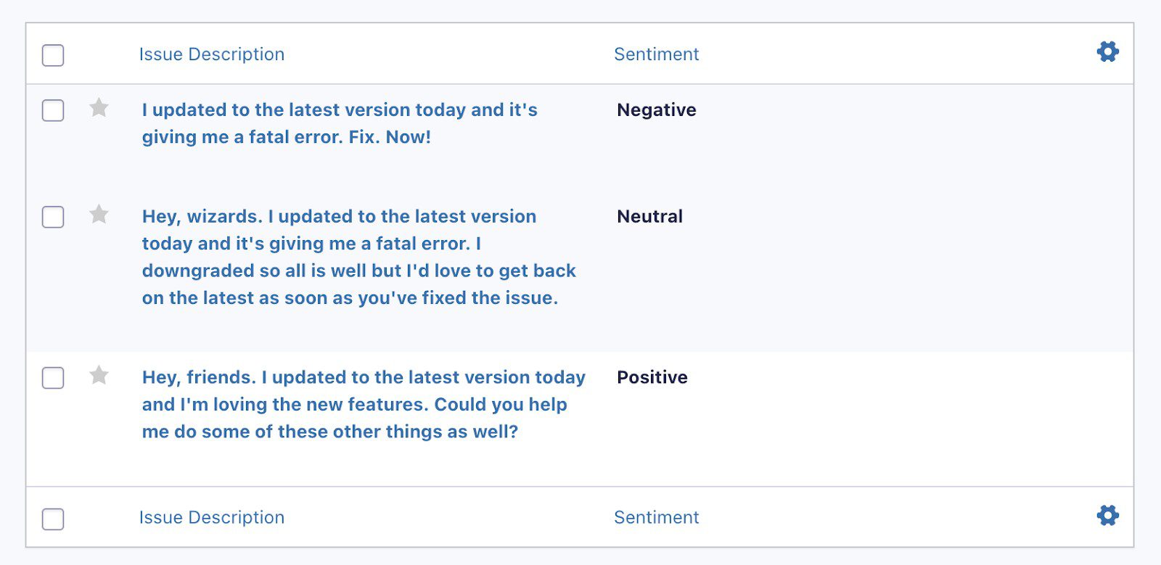Click the Neutral sentiment label
The width and height of the screenshot is (1161, 565).
(649, 217)
